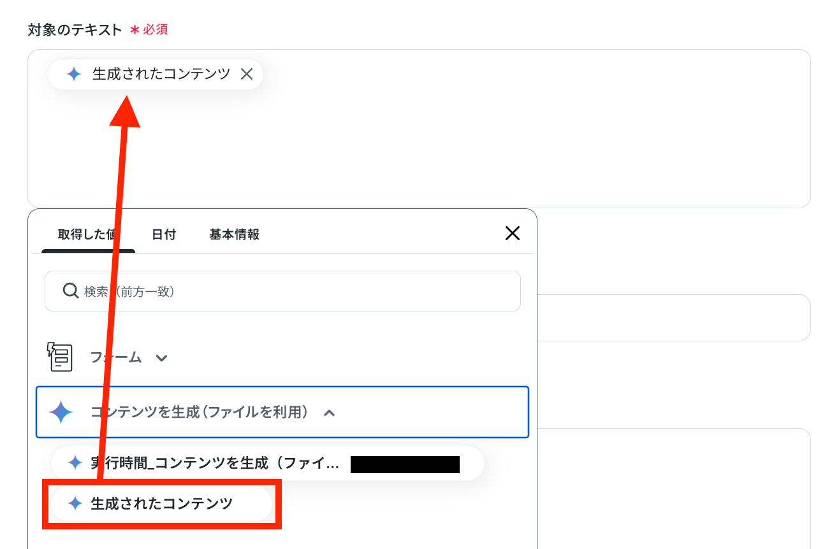This screenshot has height=549, width=825.
Task: Open the 基本情報 tab
Action: [x=235, y=234]
